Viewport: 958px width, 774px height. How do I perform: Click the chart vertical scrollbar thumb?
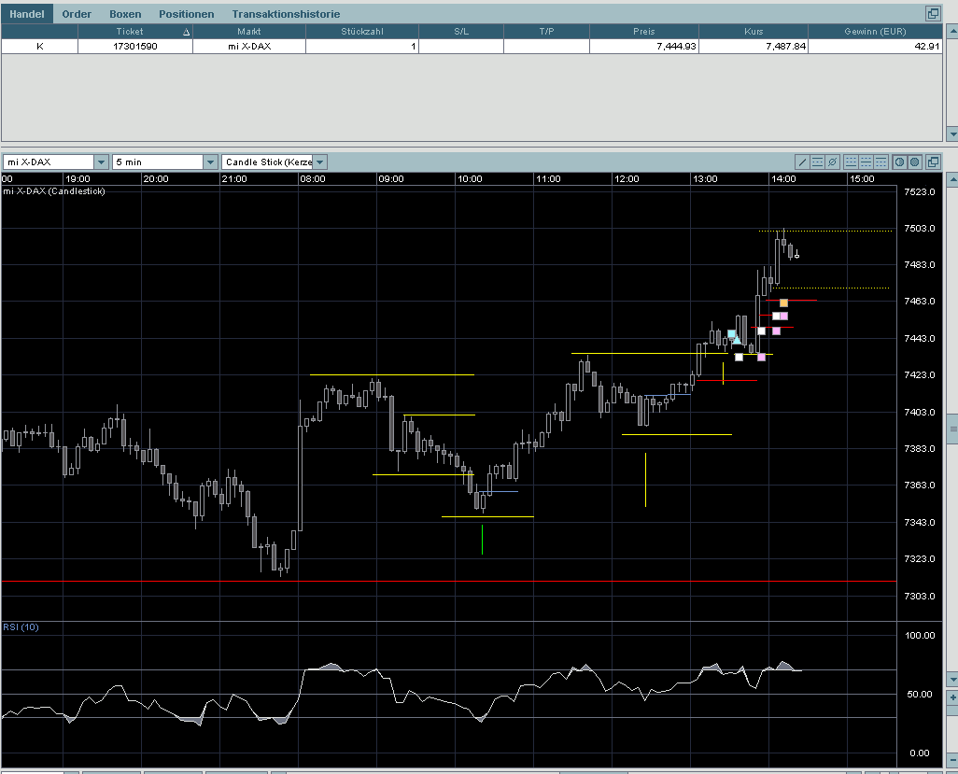(x=951, y=429)
